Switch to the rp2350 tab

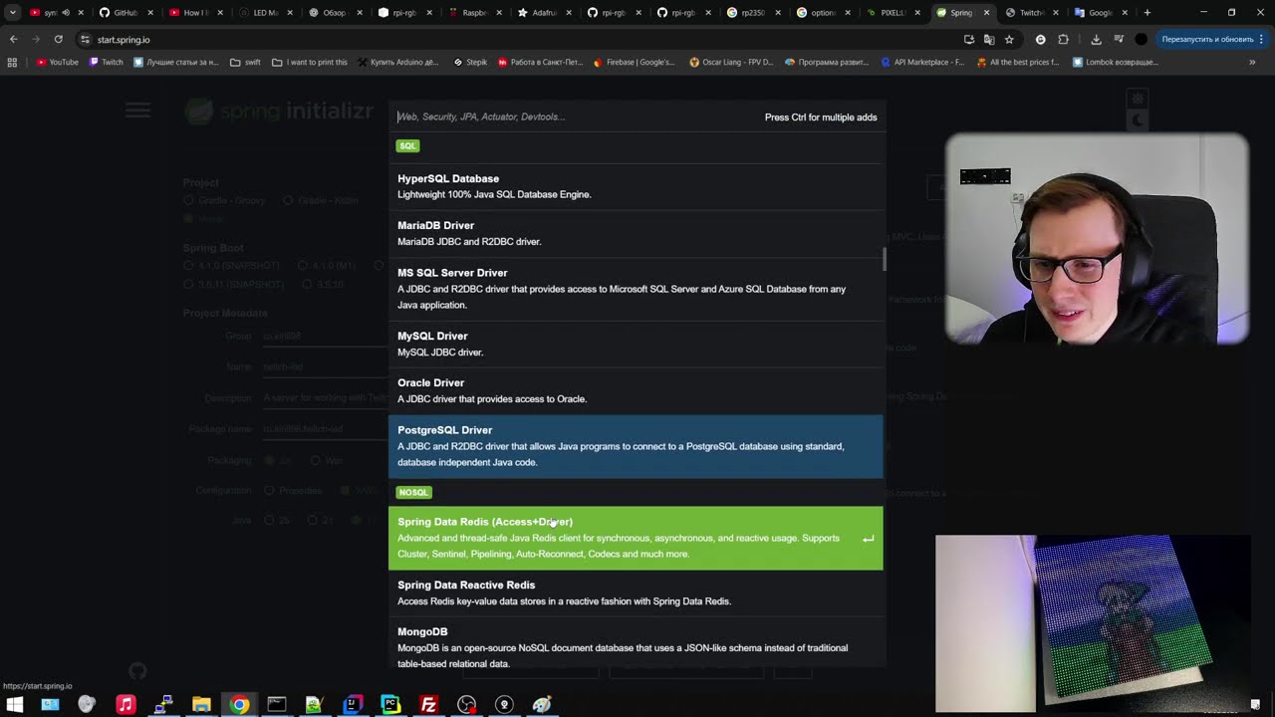(x=752, y=13)
